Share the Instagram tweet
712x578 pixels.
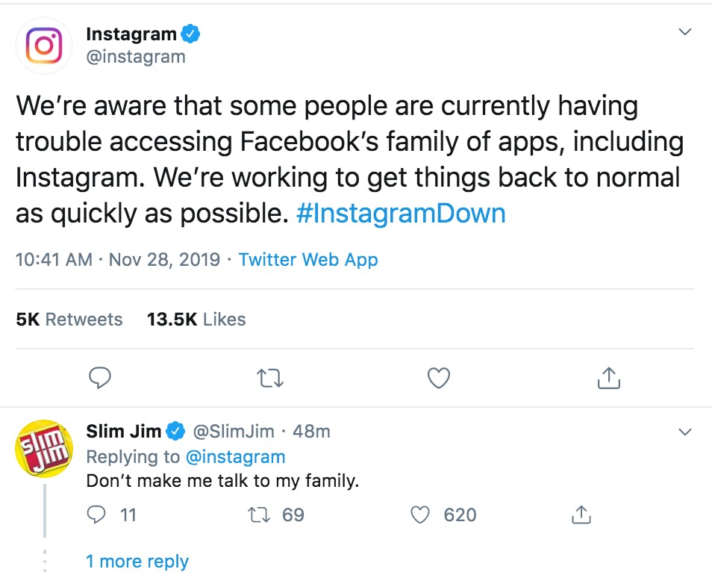pyautogui.click(x=608, y=378)
